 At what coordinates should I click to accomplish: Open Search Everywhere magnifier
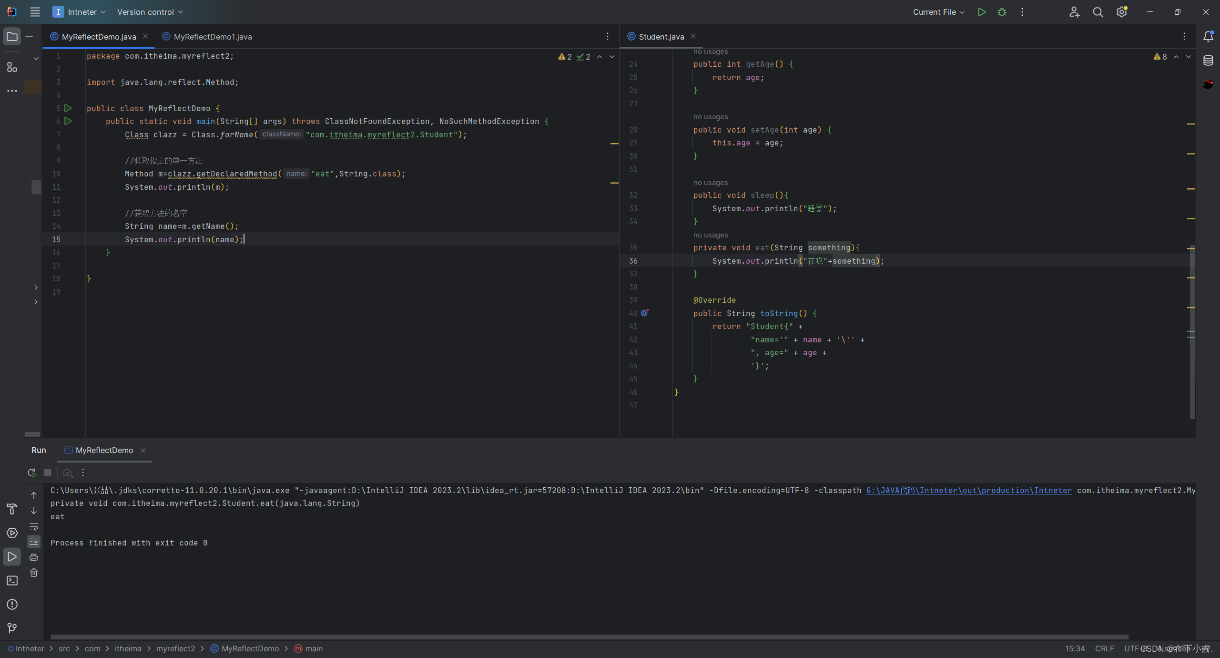coord(1098,12)
